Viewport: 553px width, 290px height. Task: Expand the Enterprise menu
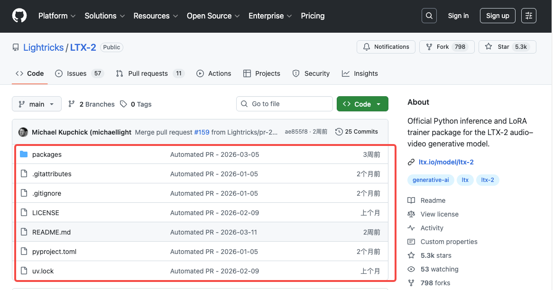(x=270, y=16)
